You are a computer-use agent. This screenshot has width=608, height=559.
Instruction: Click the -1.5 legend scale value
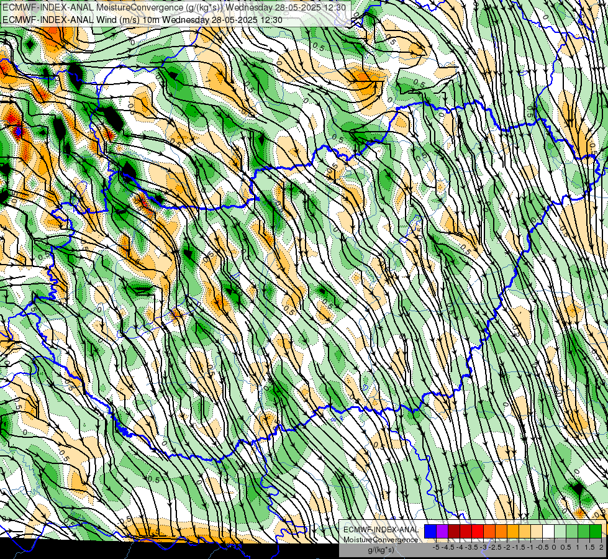coord(519,547)
